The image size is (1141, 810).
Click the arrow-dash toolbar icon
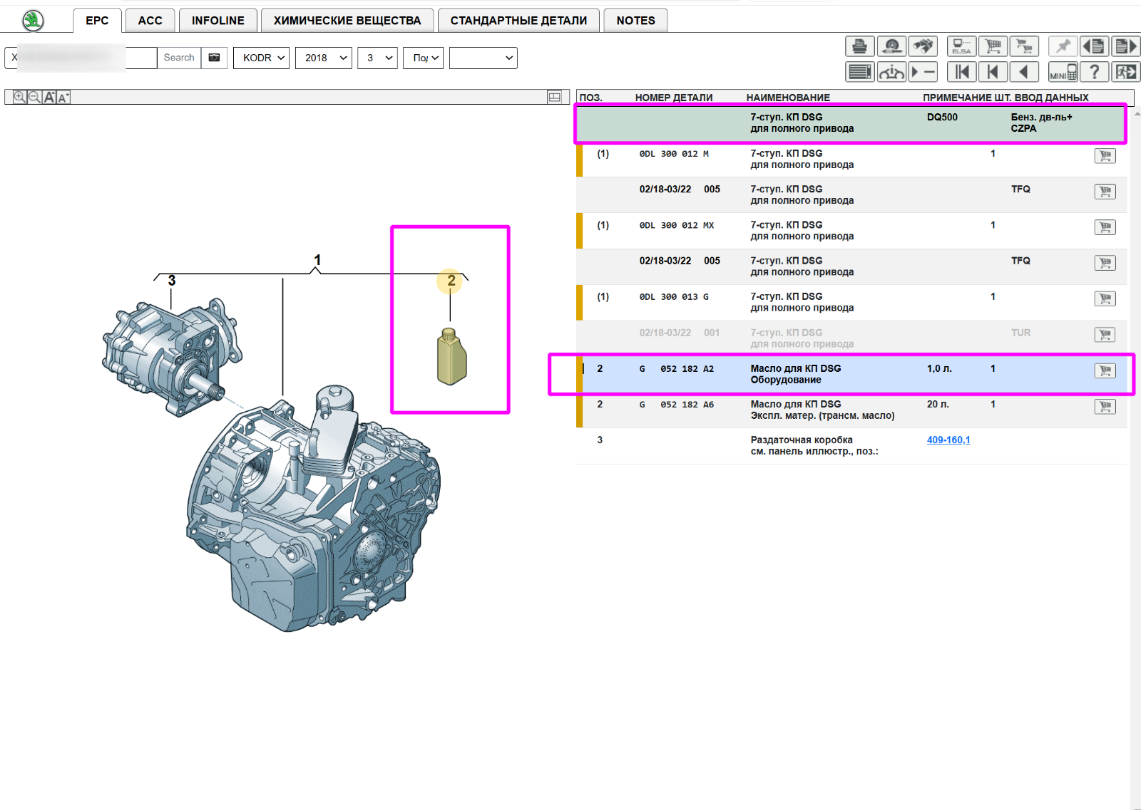point(923,72)
